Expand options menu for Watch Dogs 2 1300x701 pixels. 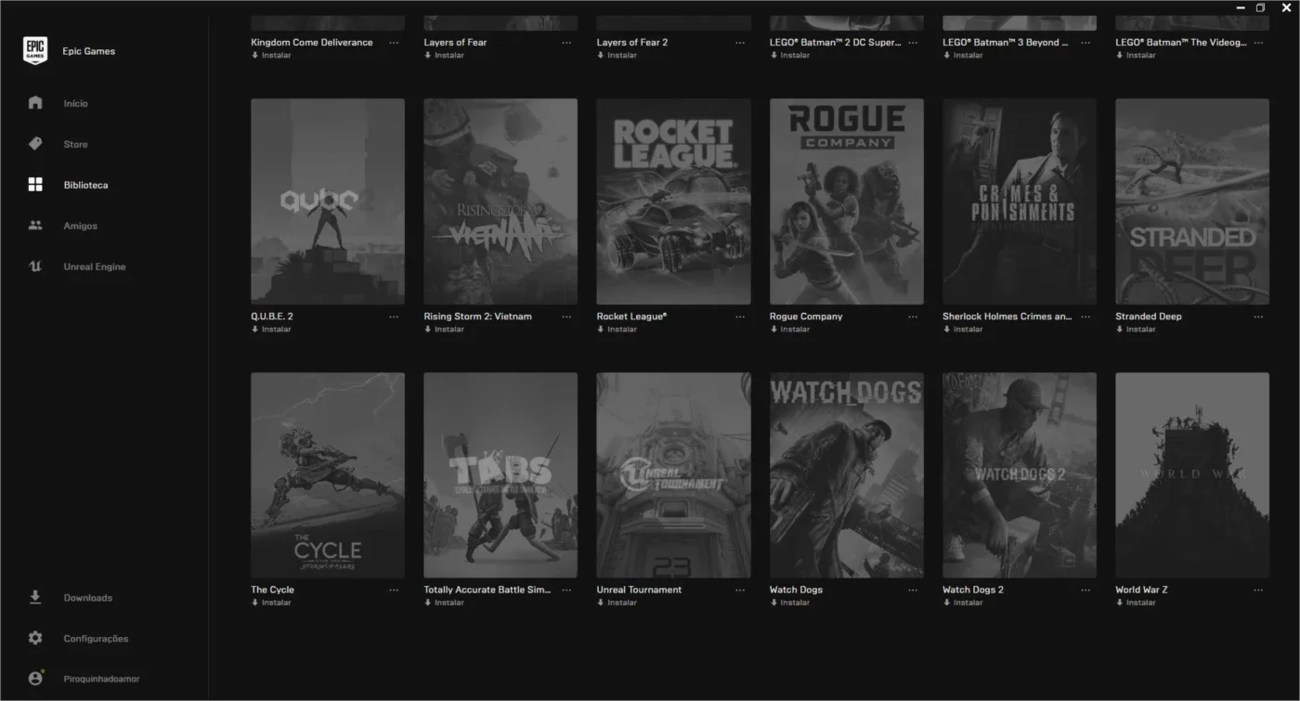click(x=1085, y=590)
